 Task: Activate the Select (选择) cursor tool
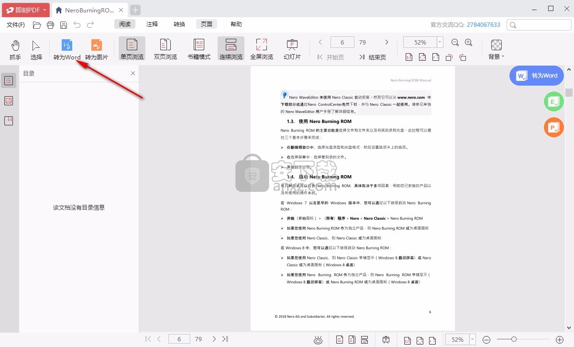pos(36,50)
